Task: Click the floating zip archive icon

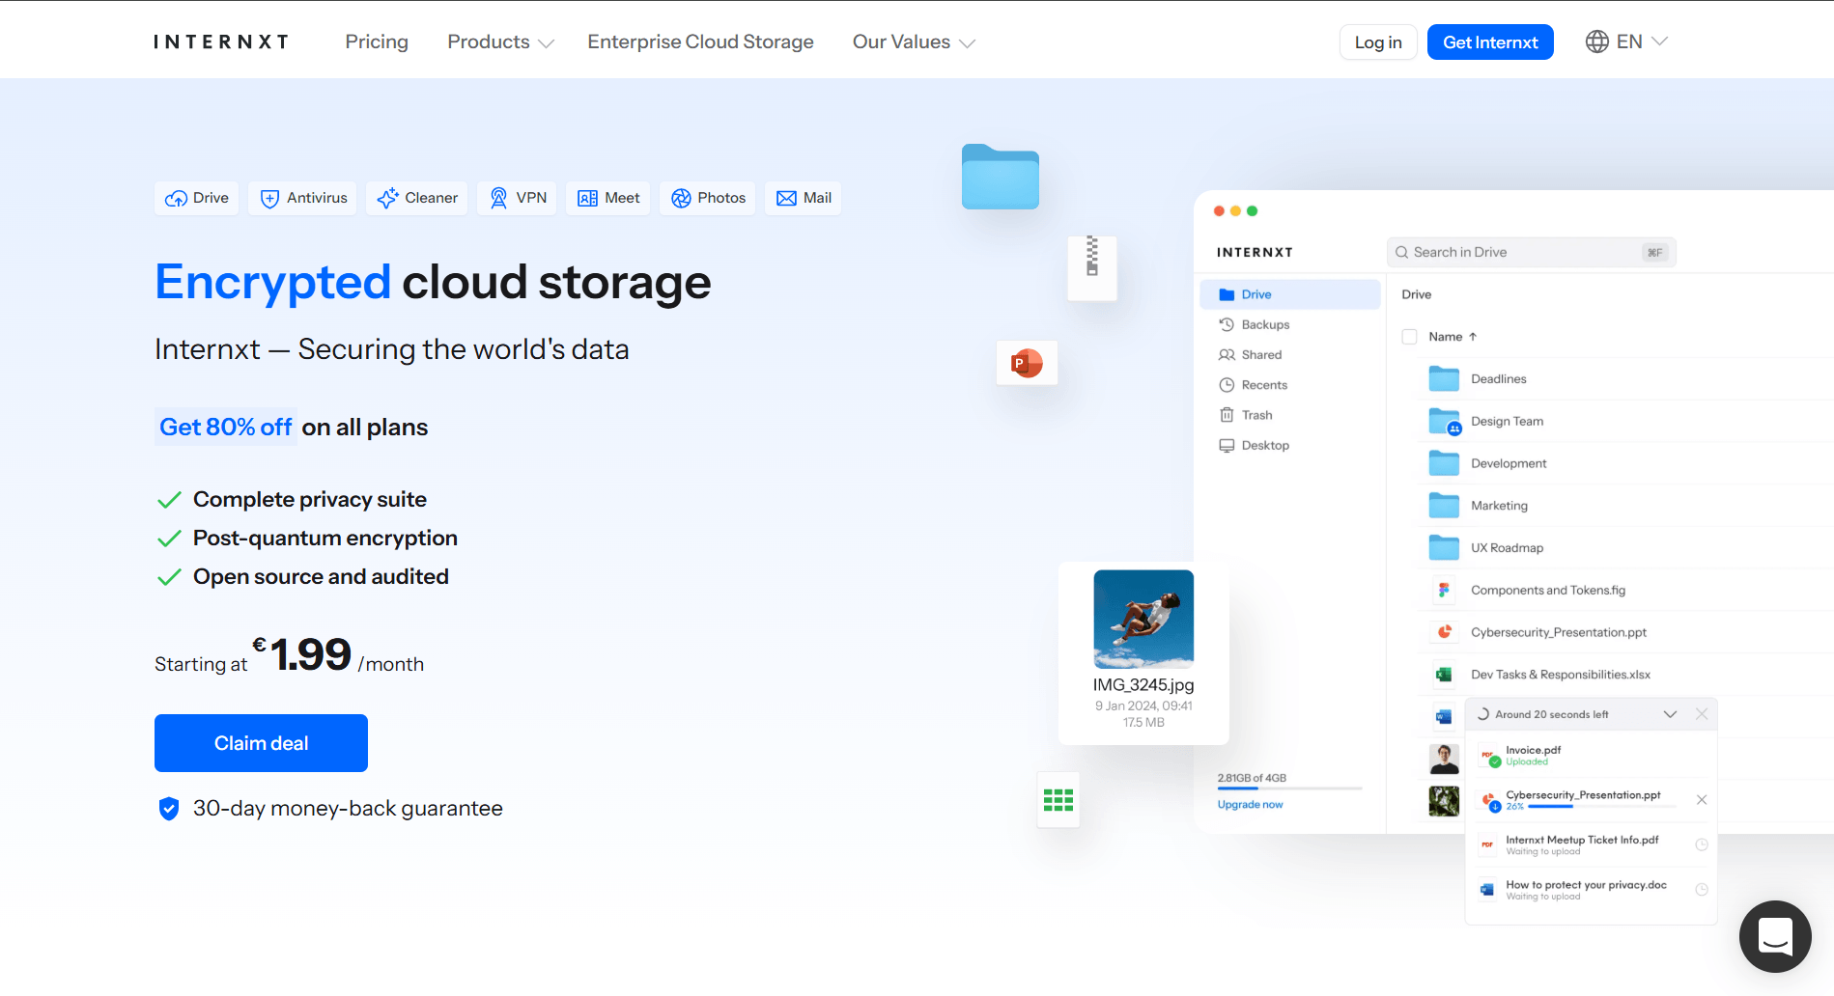Action: pos(1092,267)
